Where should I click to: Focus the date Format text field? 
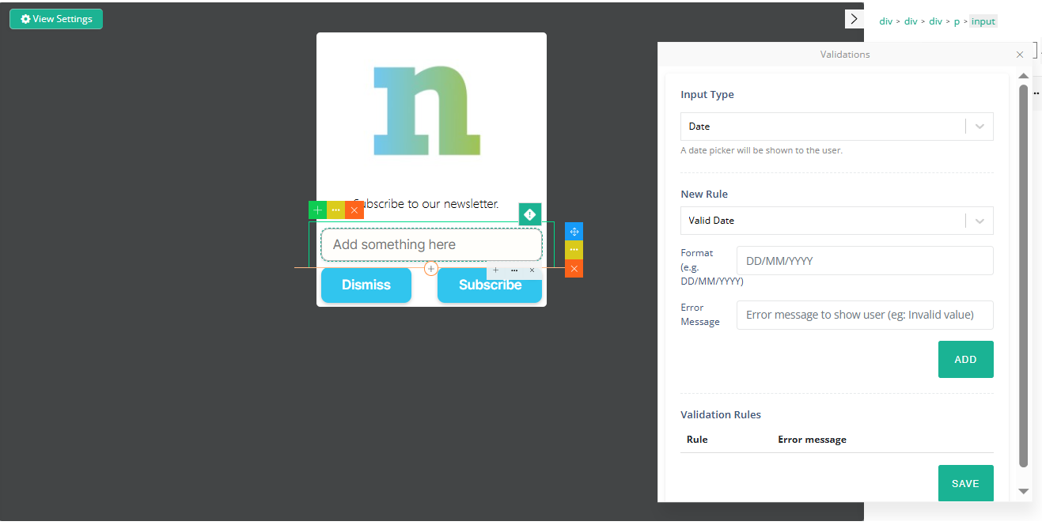click(864, 261)
